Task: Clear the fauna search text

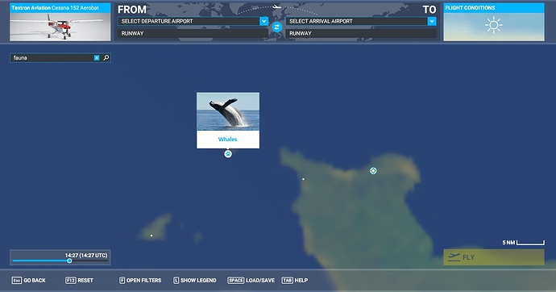Action: click(x=97, y=58)
